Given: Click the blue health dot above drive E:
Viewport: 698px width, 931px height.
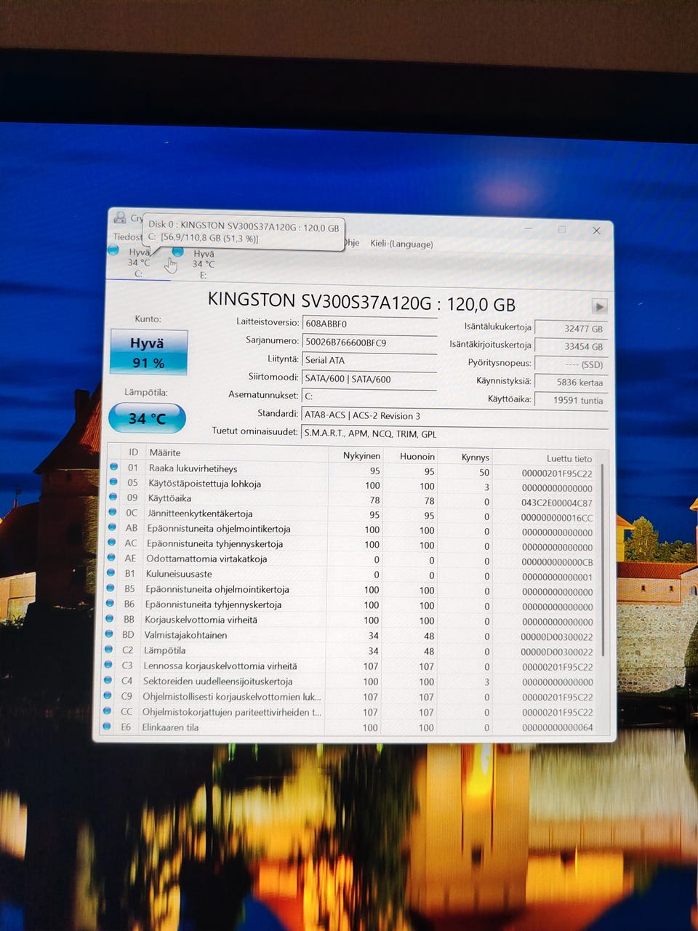Looking at the screenshot, I should point(177,252).
